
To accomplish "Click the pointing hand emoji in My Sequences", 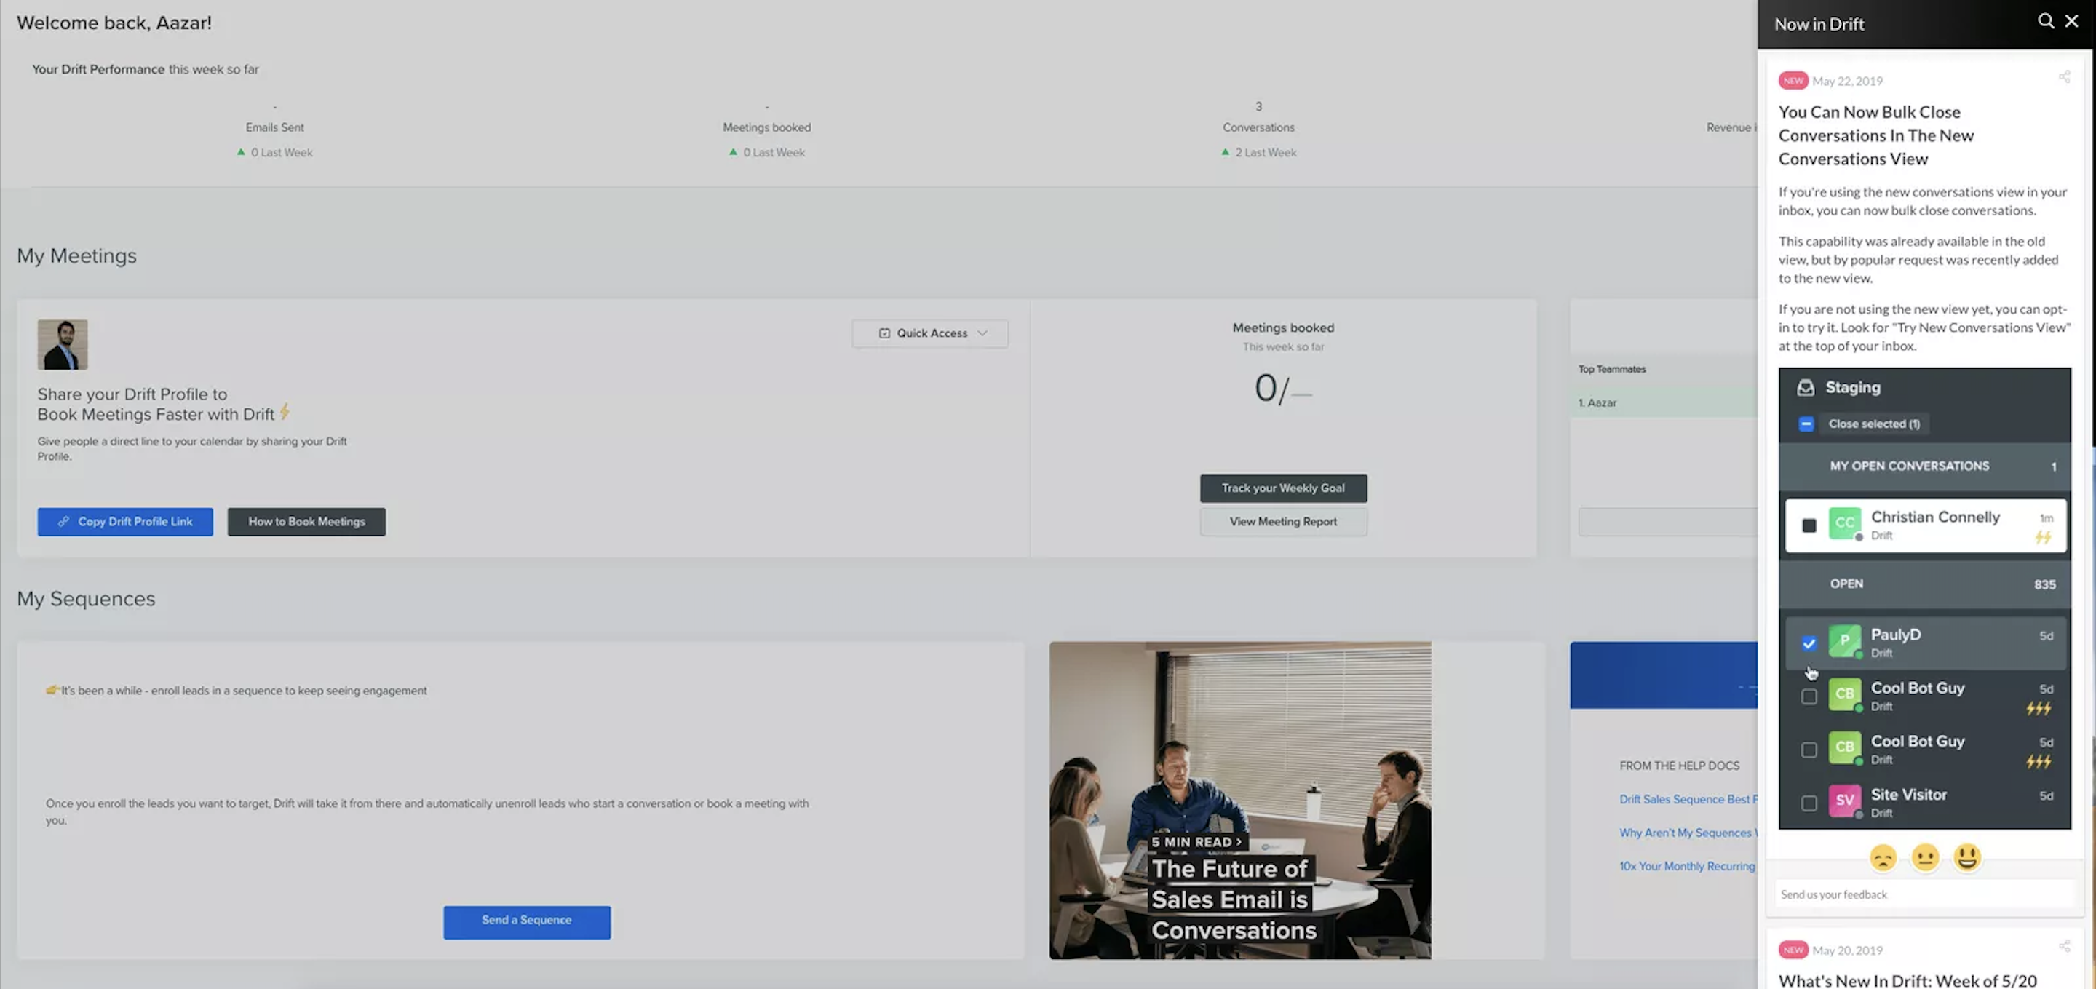I will point(52,690).
